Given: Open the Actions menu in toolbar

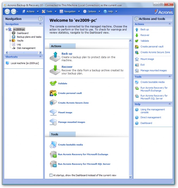Looking at the screenshot, I should (x=30, y=11).
